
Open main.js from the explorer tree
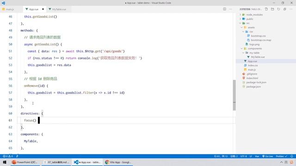(x=252, y=70)
